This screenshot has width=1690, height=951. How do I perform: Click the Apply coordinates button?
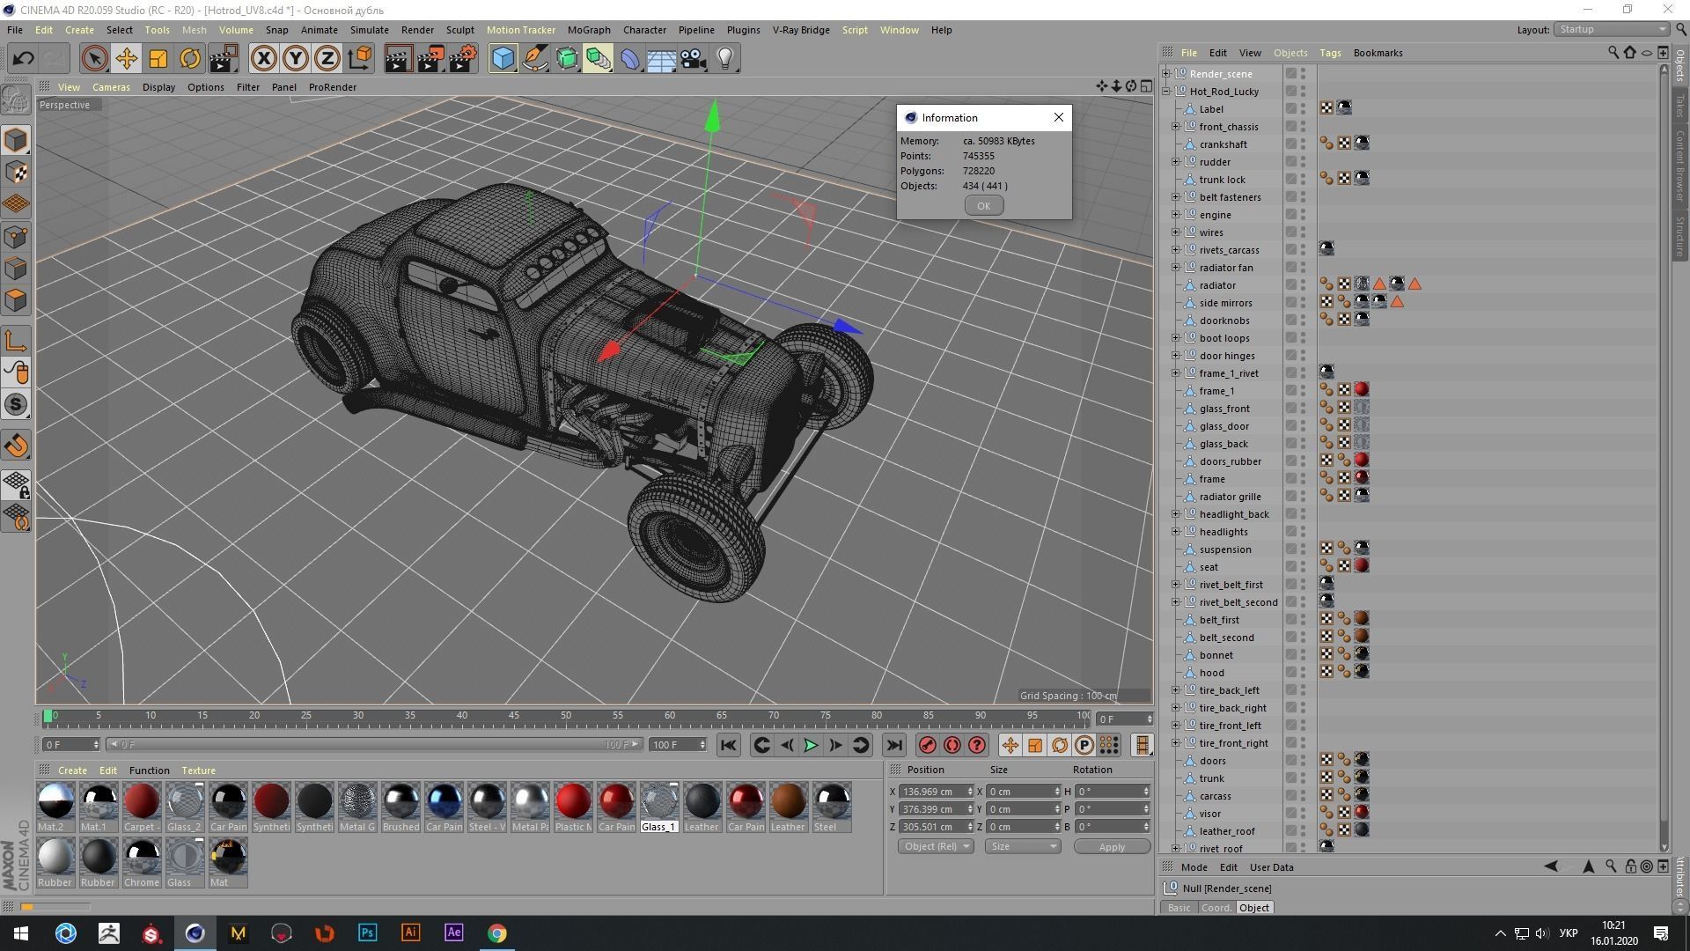tap(1112, 847)
